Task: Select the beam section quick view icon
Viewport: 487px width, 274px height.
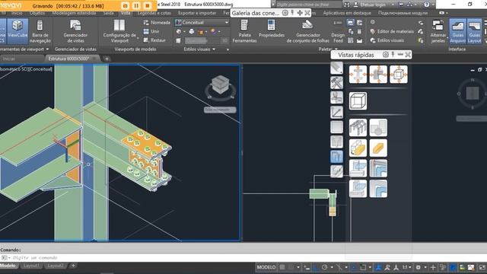Action: point(358,75)
